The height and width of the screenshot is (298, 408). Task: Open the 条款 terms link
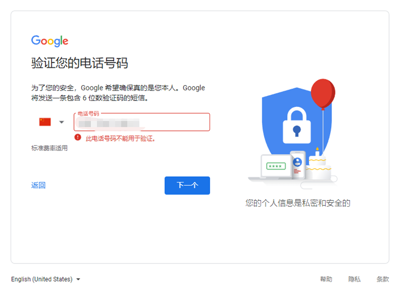(x=383, y=279)
